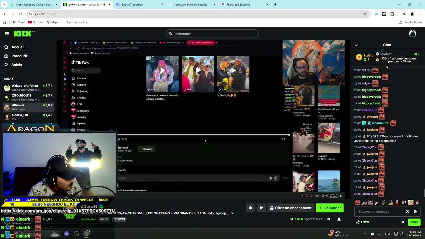Open the apps grid in bookmarks bar
The width and height of the screenshot is (425, 239).
coord(4,22)
